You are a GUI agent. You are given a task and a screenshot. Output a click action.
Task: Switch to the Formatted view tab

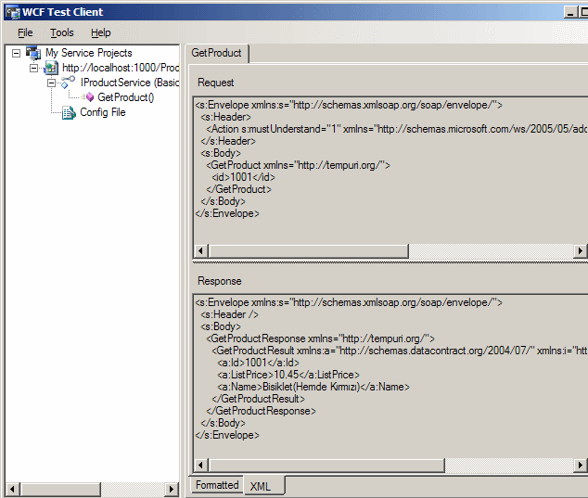tap(217, 485)
